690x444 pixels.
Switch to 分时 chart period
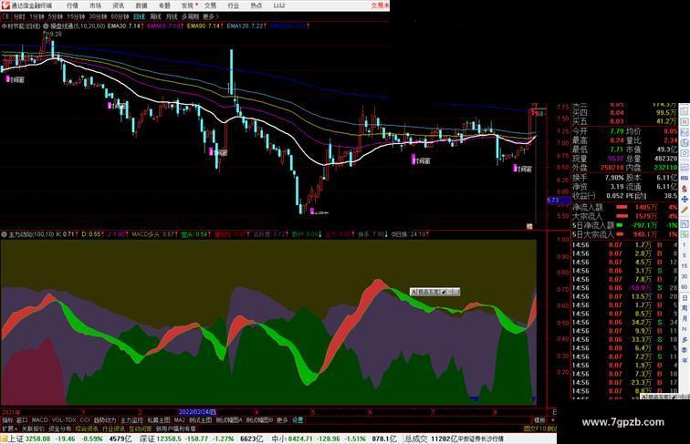(19, 16)
